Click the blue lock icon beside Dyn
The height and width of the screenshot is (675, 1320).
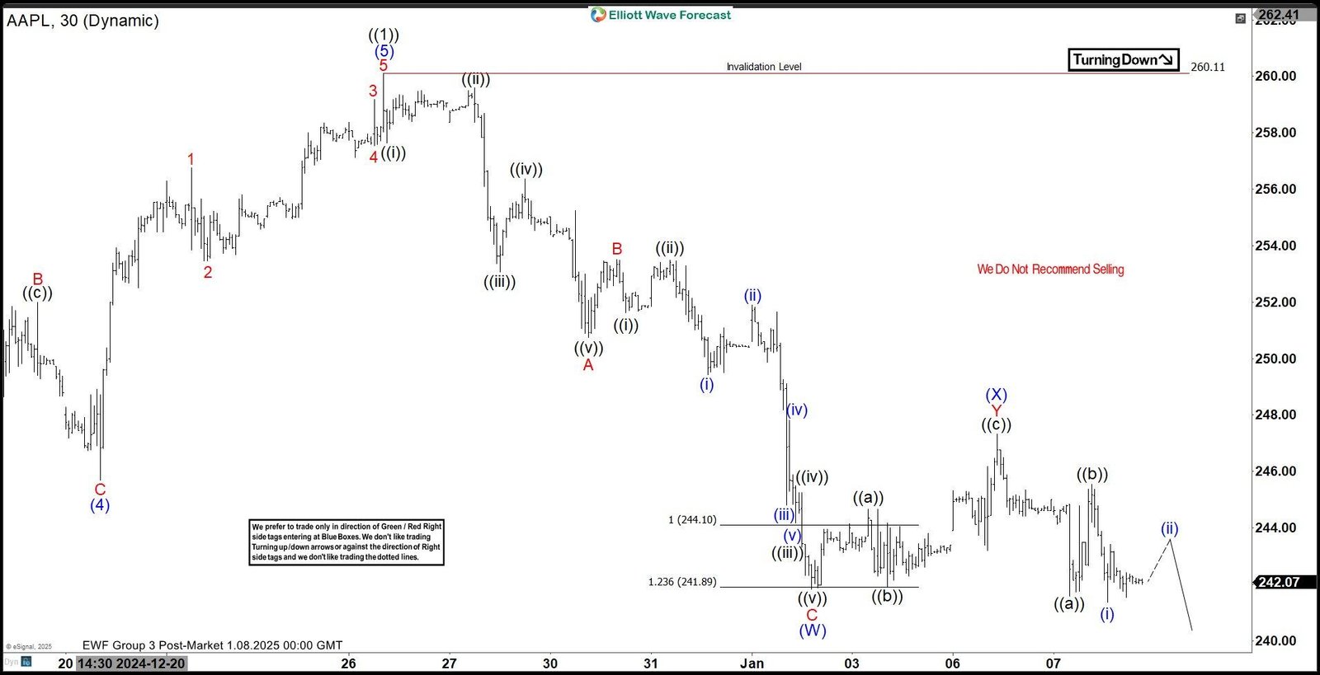[26, 661]
